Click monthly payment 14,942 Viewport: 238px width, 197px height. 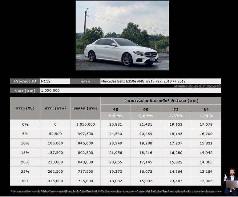click(x=206, y=153)
